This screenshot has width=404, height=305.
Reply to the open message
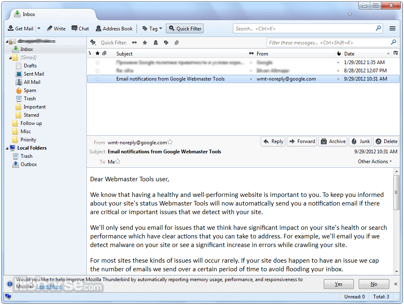(273, 141)
